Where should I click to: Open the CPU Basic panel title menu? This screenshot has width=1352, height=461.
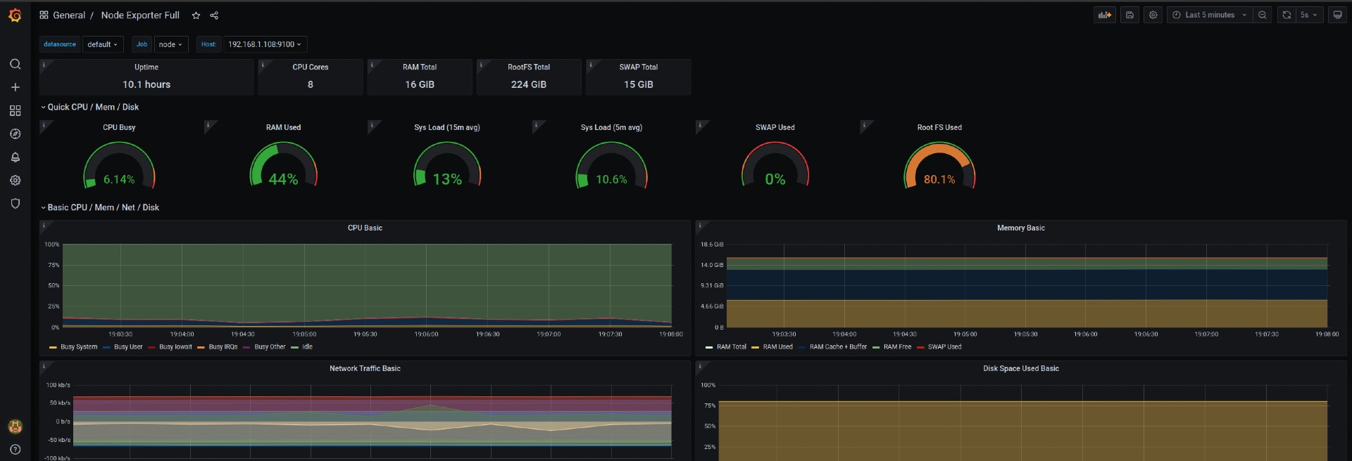[365, 228]
